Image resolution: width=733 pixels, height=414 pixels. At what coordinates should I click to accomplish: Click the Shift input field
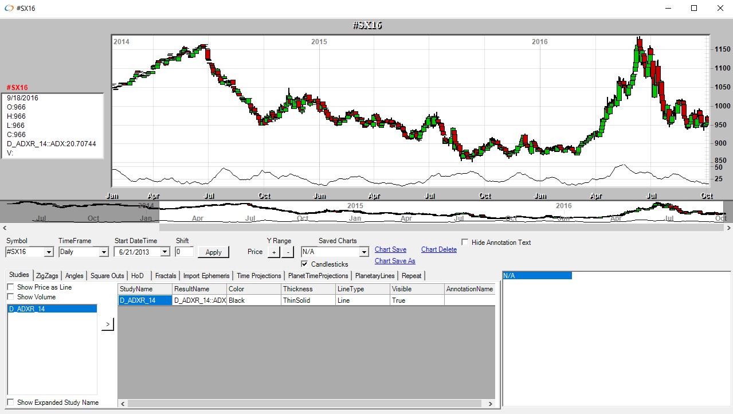(x=184, y=252)
